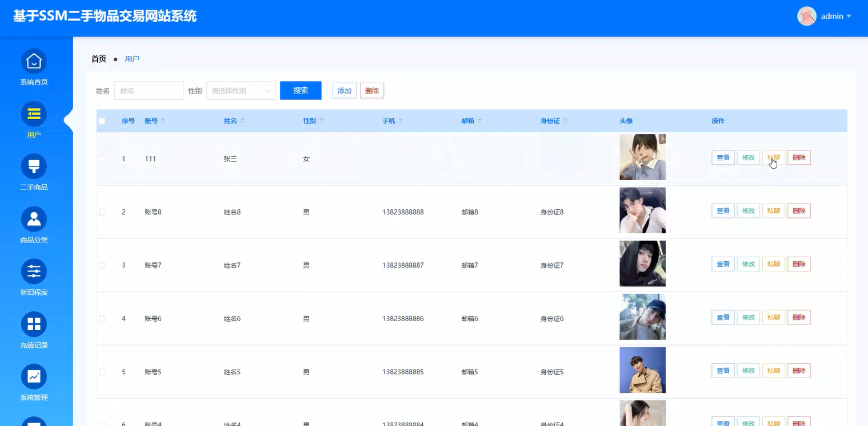Click 修改 for 姓名5

748,371
